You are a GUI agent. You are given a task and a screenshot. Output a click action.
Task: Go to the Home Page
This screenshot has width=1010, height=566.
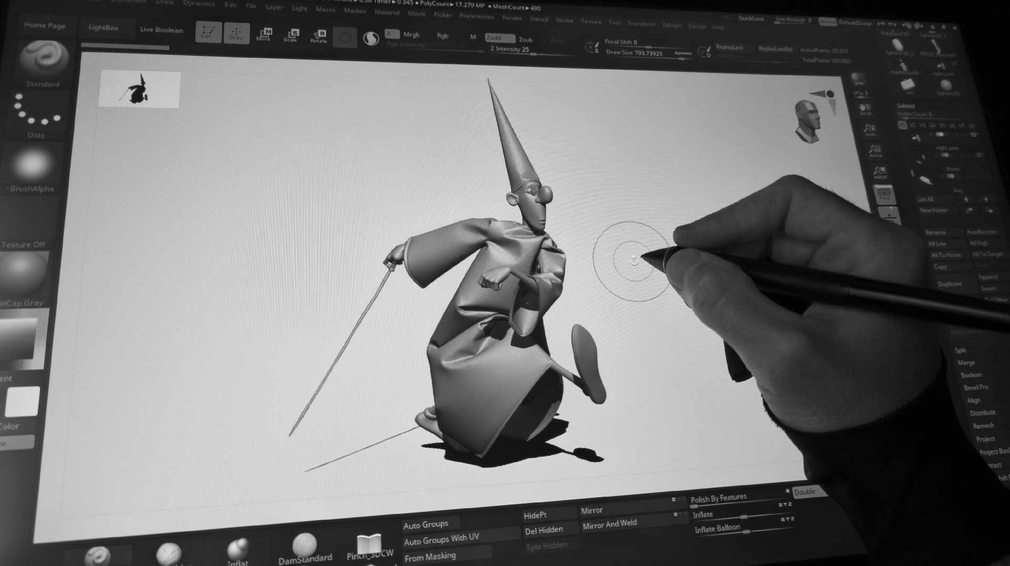pos(45,25)
